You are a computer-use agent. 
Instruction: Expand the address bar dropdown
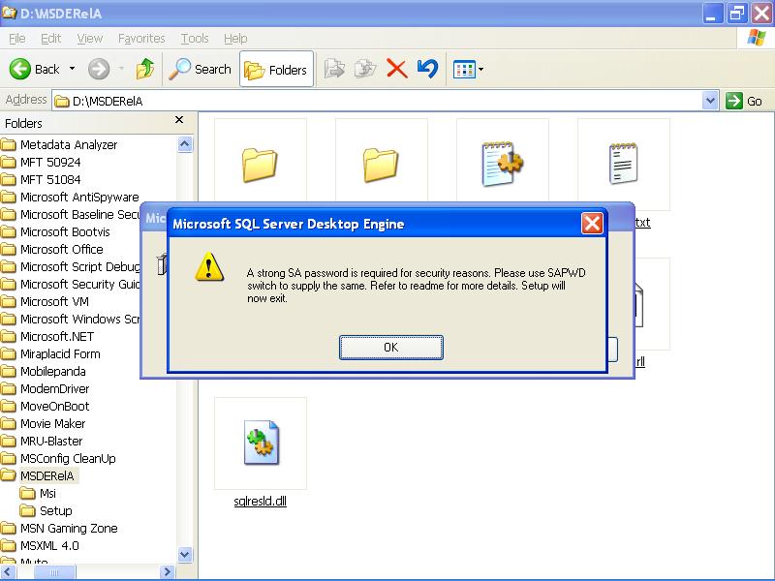click(x=710, y=102)
